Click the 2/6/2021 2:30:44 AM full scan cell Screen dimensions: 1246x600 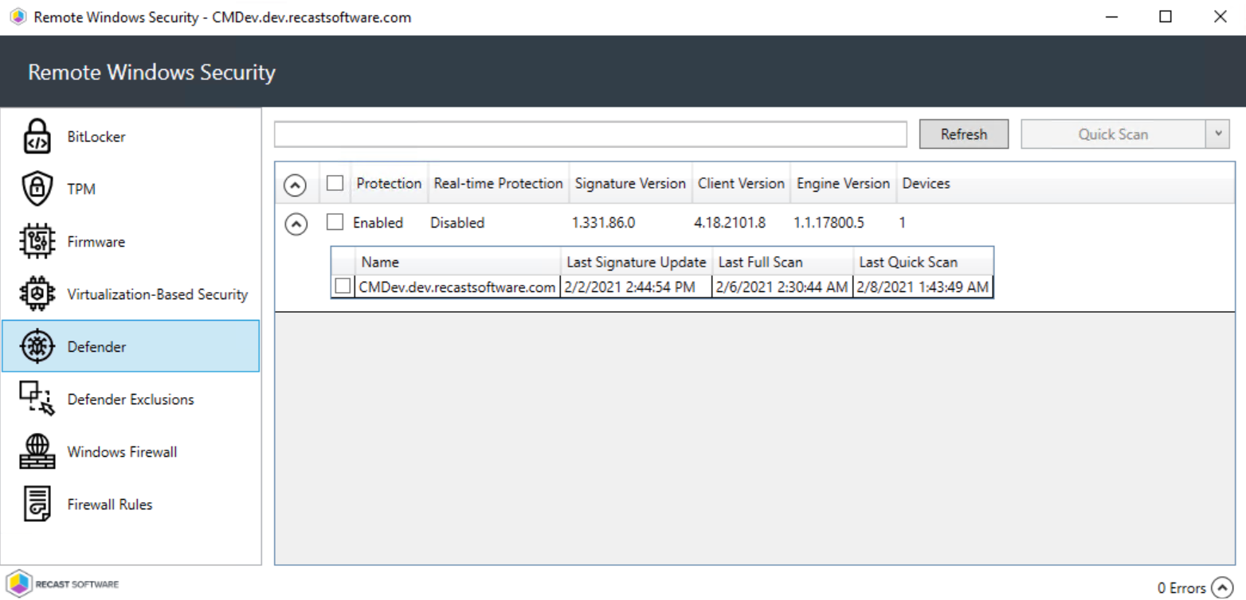[782, 287]
